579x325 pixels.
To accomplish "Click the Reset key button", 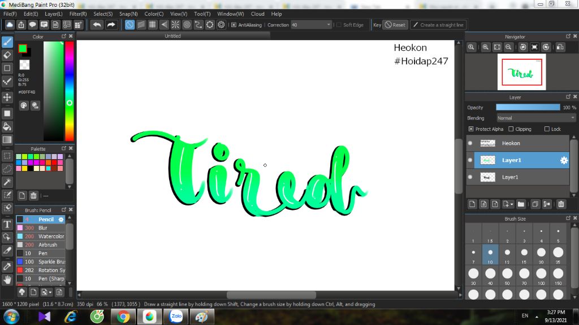I will click(x=395, y=25).
